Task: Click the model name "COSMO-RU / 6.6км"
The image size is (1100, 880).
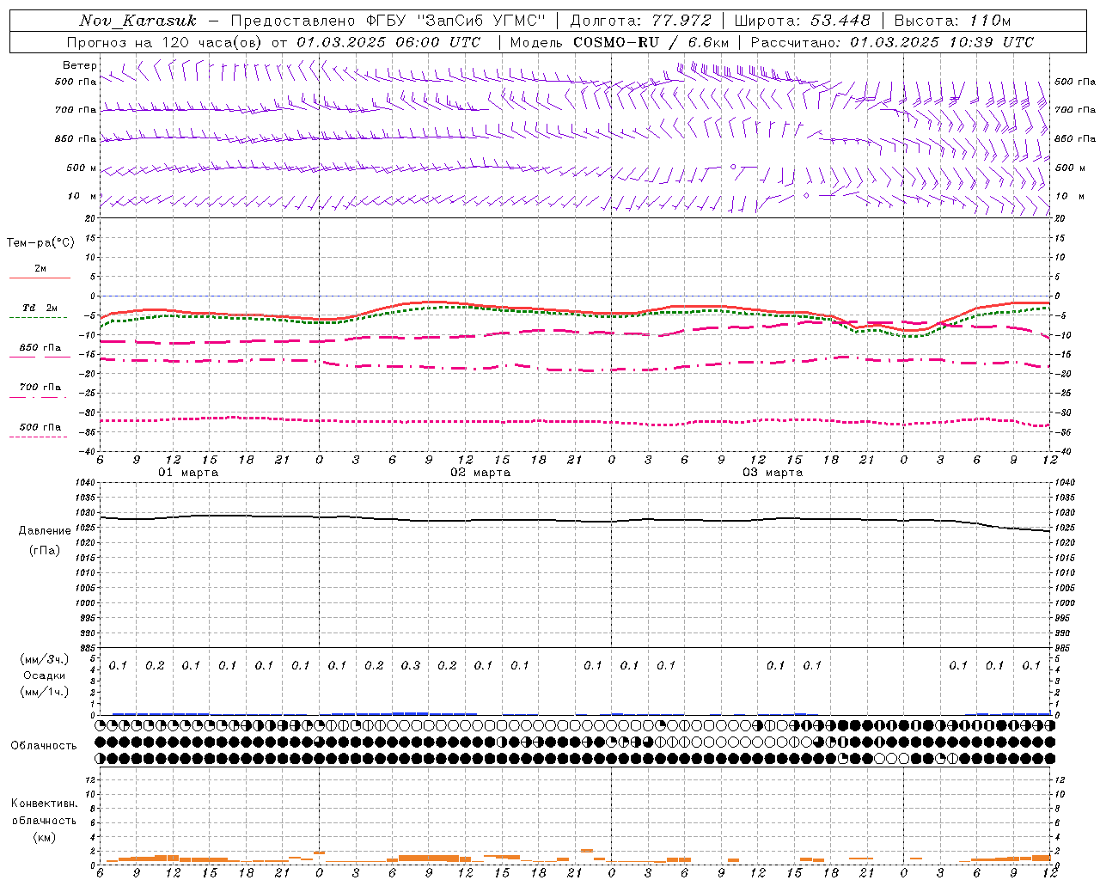Action: pyautogui.click(x=651, y=42)
